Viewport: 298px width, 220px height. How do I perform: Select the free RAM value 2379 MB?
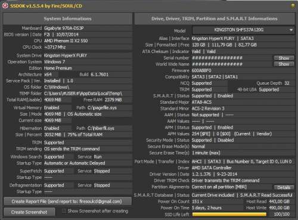click(113, 100)
